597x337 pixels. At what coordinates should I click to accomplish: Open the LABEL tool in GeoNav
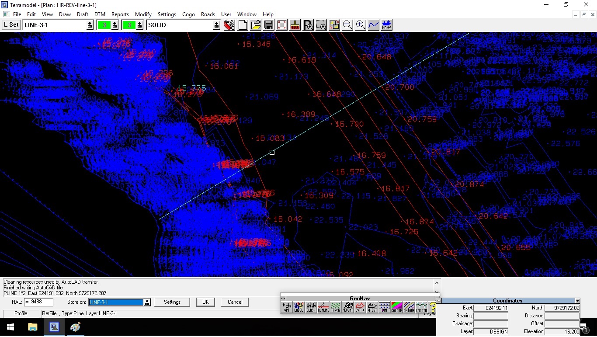299,307
